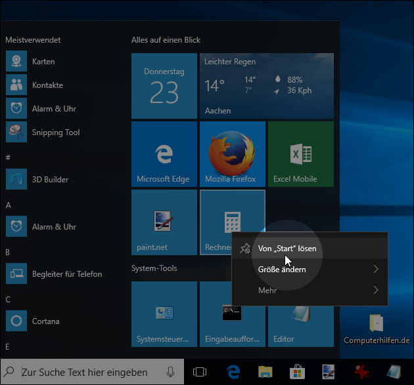The width and height of the screenshot is (414, 385).
Task: Click the B letter header
Action: coord(8,253)
